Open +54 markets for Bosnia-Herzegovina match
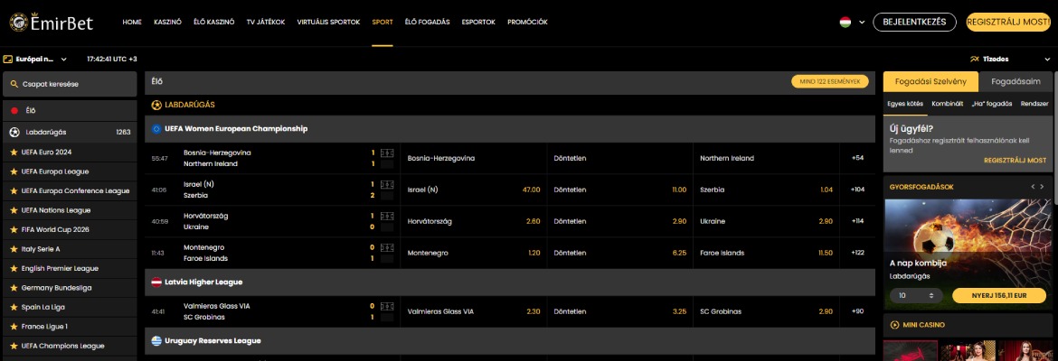 coord(857,158)
